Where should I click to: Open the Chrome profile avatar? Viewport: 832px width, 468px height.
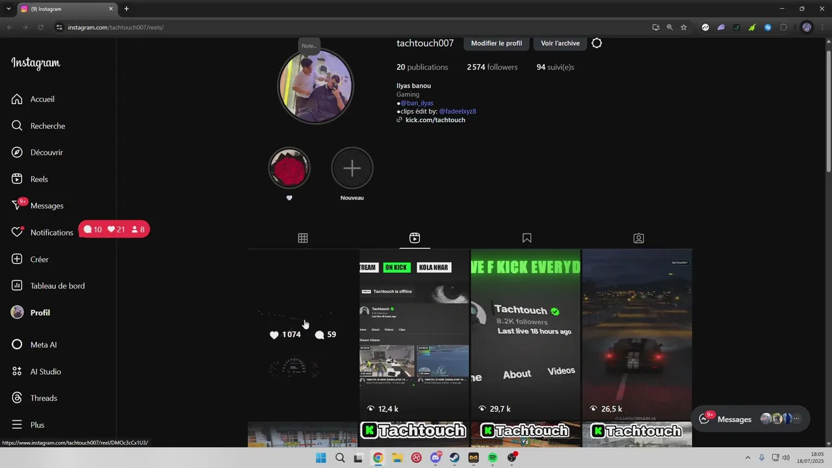(x=807, y=27)
